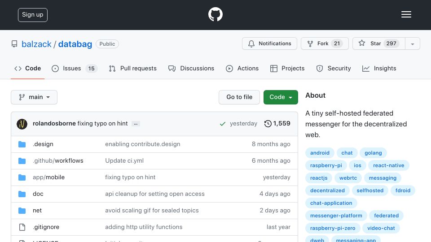Open the .github/workflows folder
Image resolution: width=431 pixels, height=242 pixels.
tap(58, 160)
